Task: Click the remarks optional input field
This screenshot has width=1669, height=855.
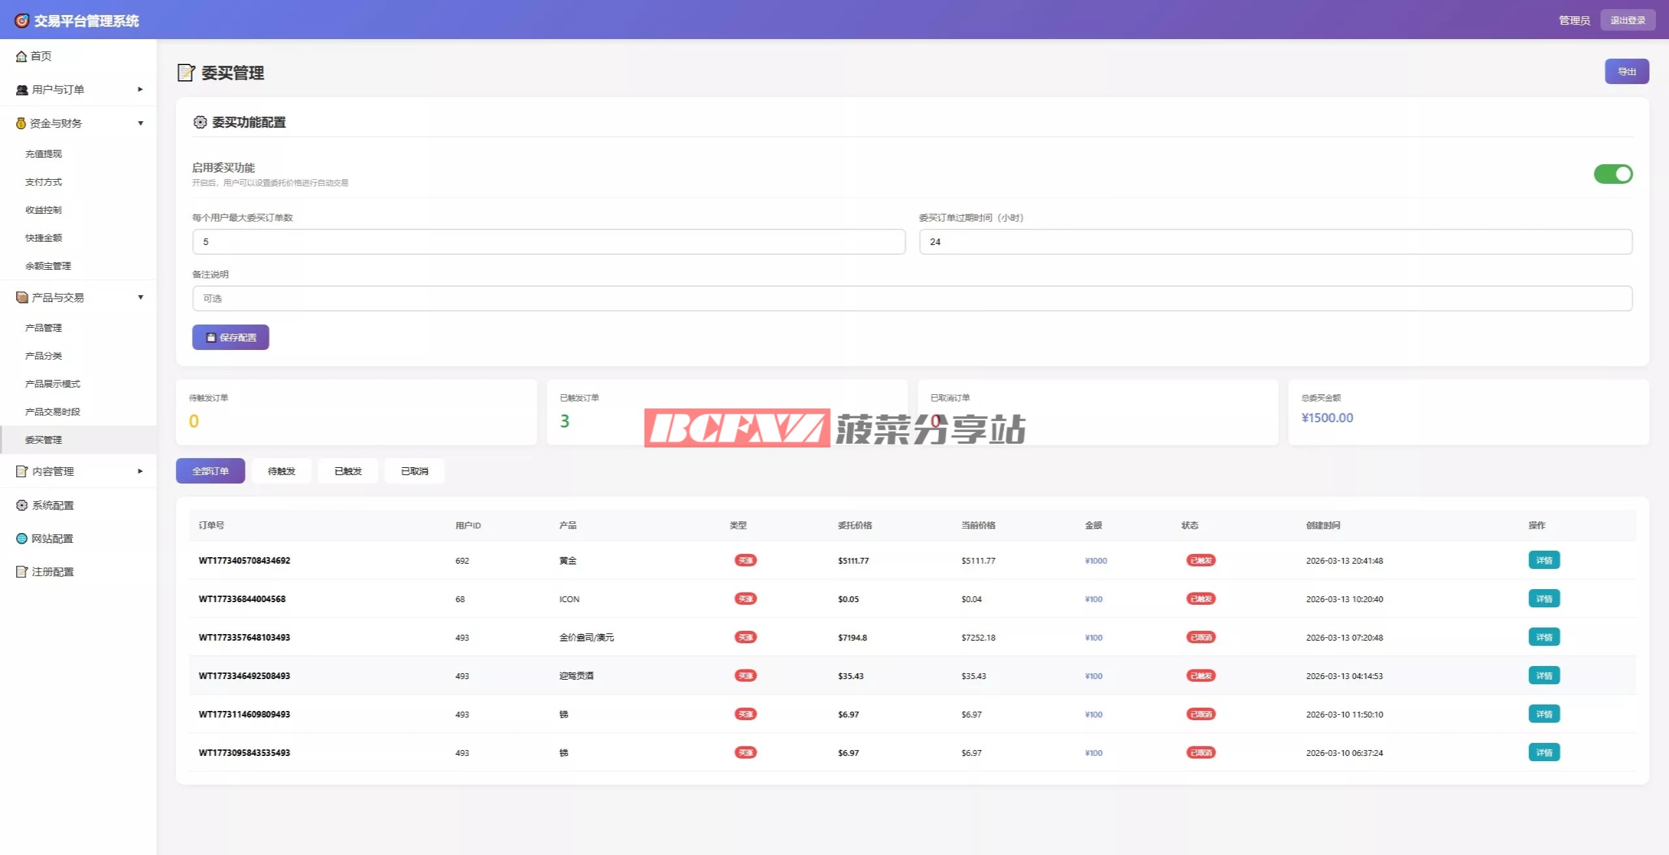Action: 911,298
